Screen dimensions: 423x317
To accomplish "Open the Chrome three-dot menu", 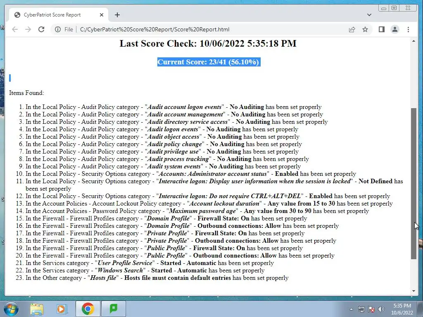I will tap(408, 29).
